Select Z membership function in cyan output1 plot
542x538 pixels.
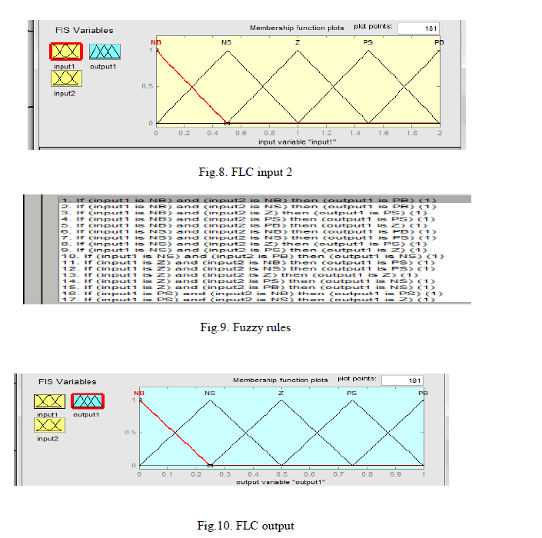[281, 393]
